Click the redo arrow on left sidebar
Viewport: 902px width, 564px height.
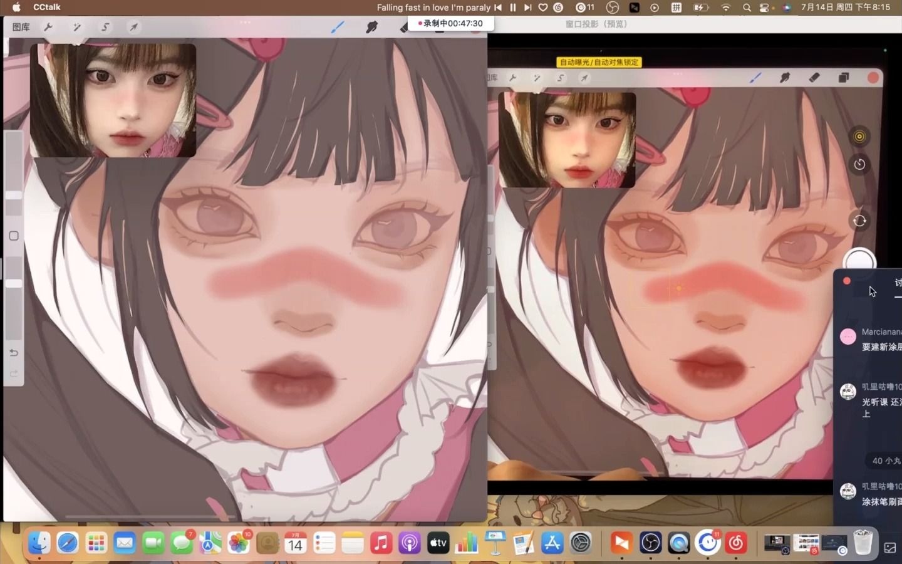click(x=14, y=373)
